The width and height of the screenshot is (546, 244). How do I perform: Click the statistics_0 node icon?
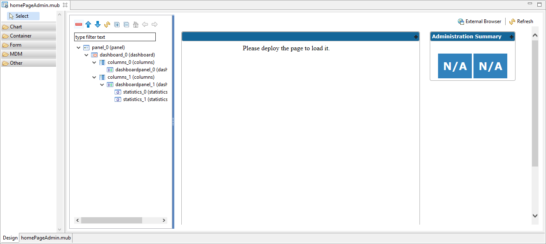point(118,92)
